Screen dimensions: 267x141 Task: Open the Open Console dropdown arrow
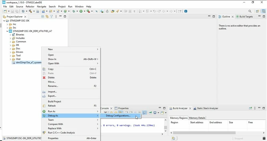coord(166,113)
